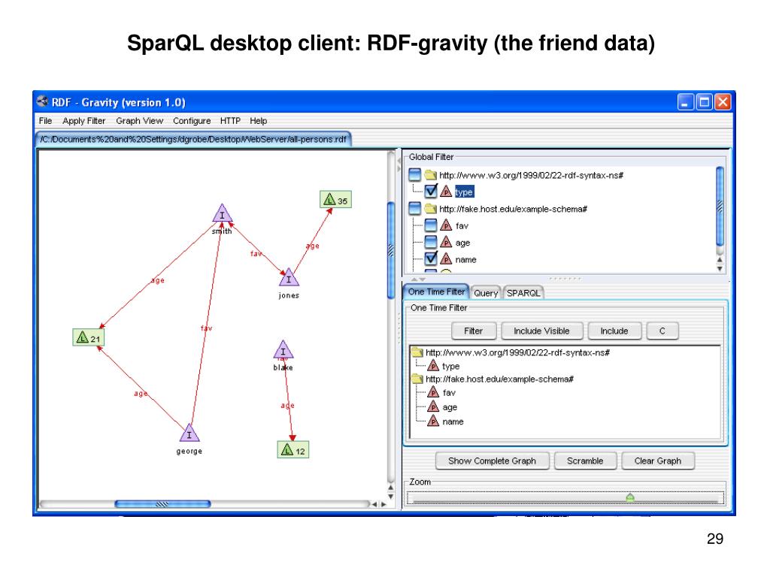Click the Scramble button

tap(585, 461)
